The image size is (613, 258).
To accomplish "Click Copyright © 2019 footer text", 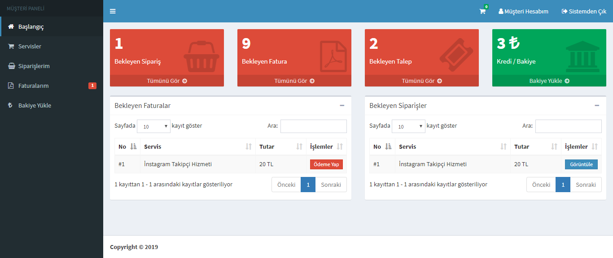I will tap(134, 247).
